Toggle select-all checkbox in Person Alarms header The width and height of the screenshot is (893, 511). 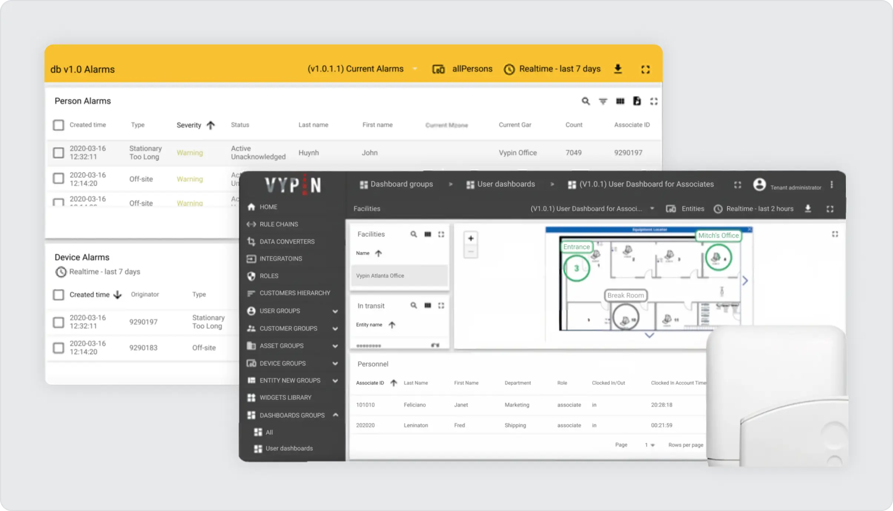click(59, 125)
